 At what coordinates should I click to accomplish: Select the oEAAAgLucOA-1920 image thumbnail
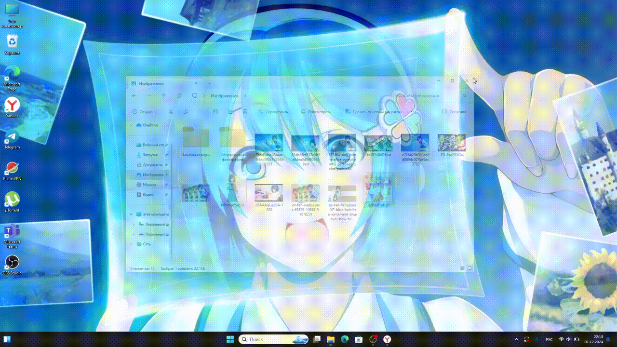tap(269, 197)
